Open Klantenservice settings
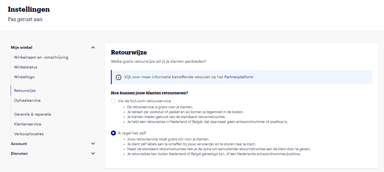384x172 pixels. point(28,124)
